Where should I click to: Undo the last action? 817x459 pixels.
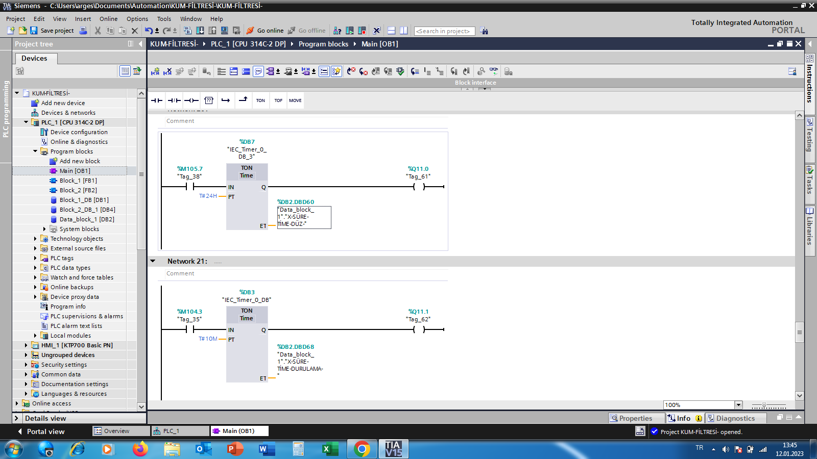click(149, 31)
